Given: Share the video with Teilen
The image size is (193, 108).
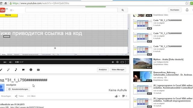Looking at the screenshot, I should pos(19,96).
